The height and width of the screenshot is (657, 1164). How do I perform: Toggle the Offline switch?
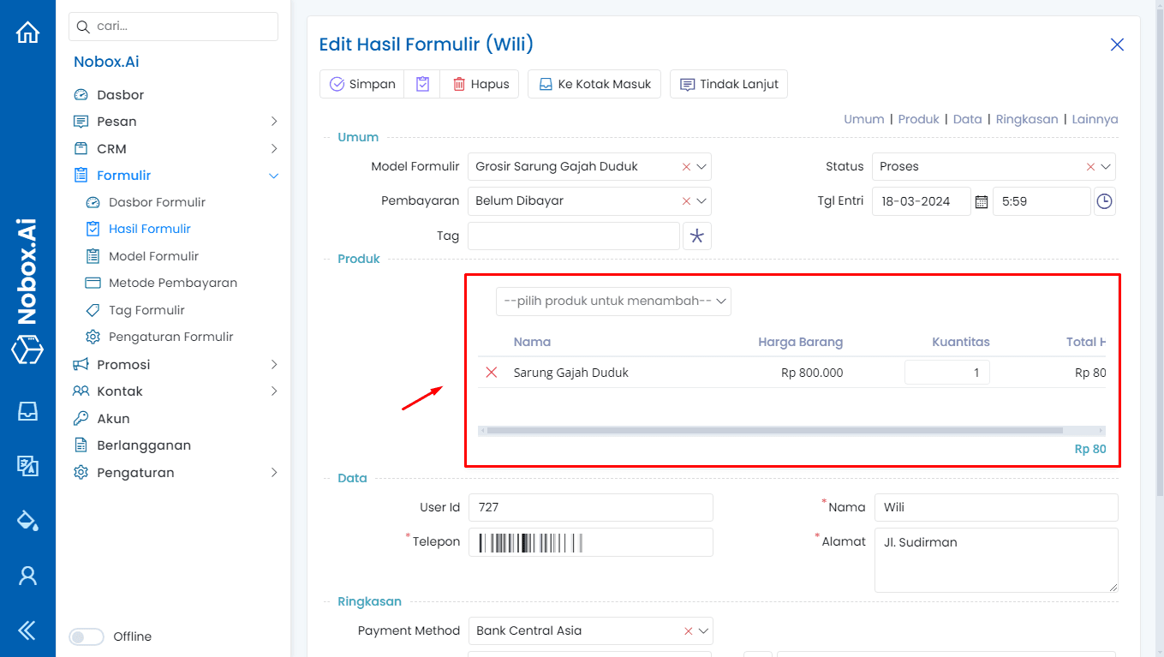tap(86, 636)
